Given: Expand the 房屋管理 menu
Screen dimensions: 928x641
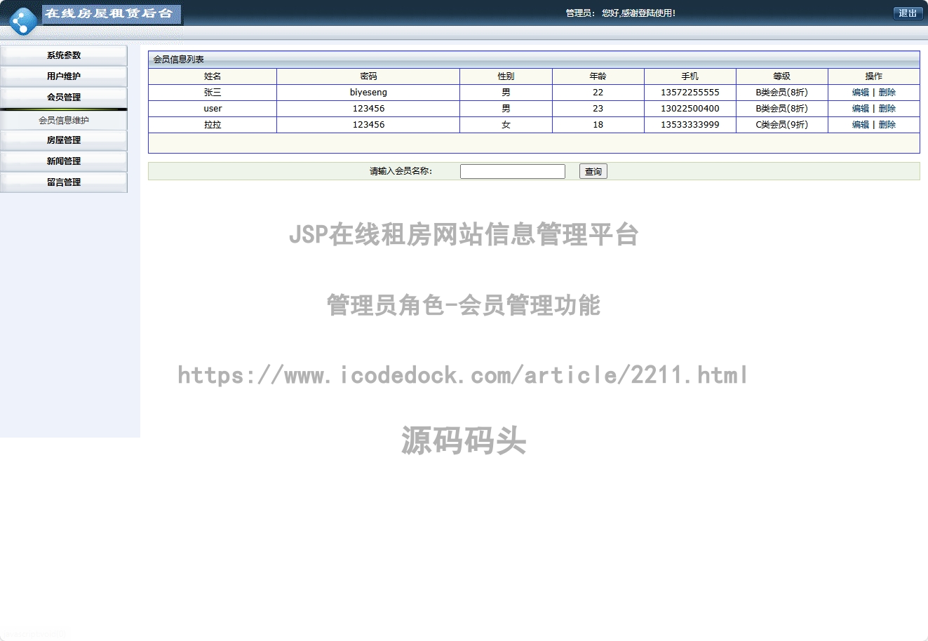Looking at the screenshot, I should [x=64, y=140].
